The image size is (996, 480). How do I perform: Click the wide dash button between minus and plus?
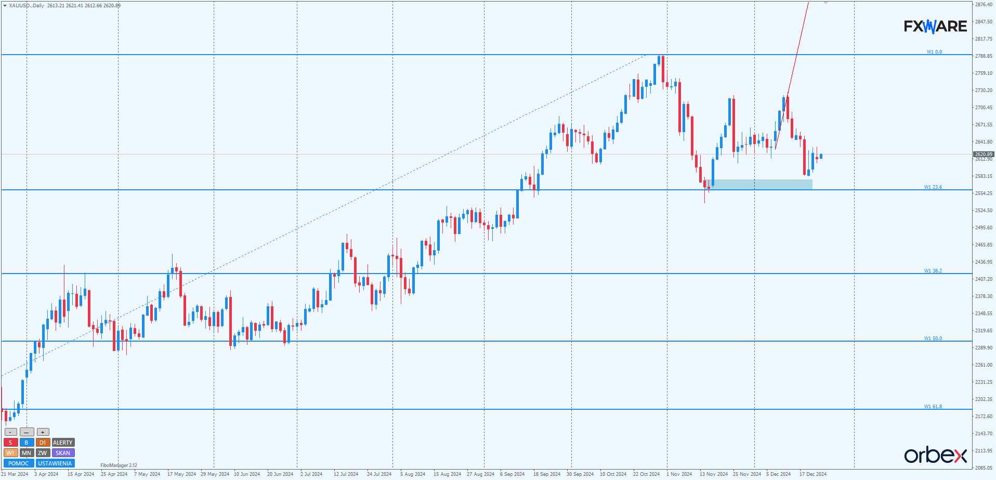pyautogui.click(x=27, y=432)
